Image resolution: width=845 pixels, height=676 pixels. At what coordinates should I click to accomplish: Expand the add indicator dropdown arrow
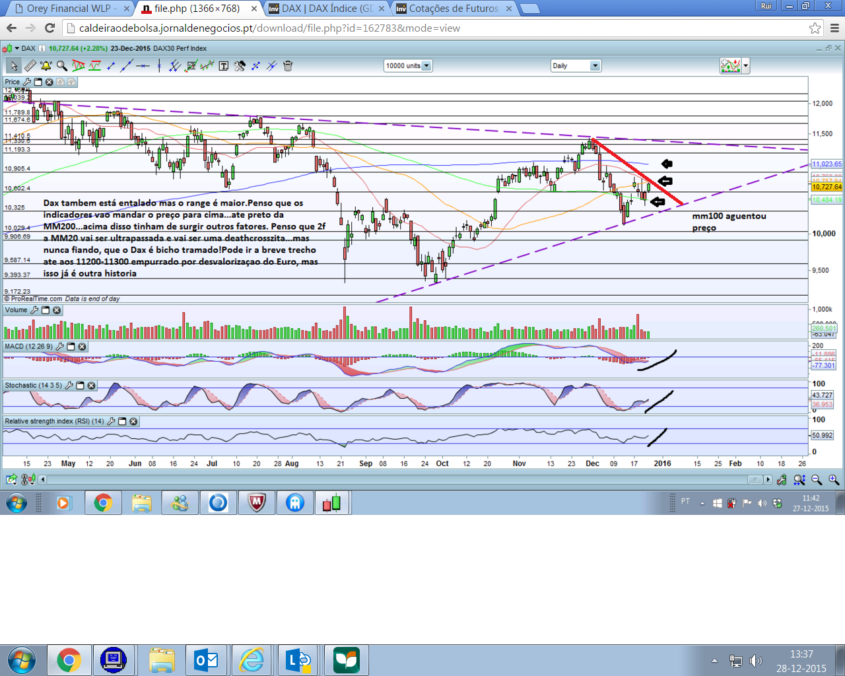coord(746,65)
